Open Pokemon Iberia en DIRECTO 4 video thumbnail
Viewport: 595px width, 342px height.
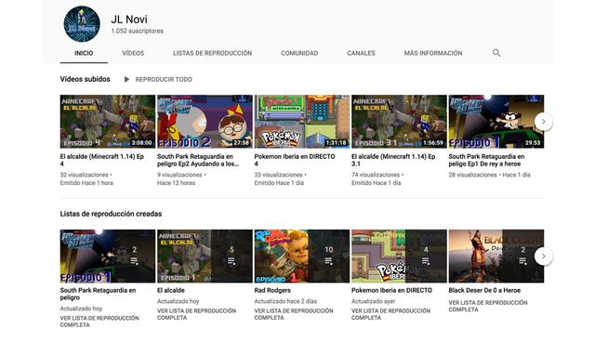pos(301,122)
